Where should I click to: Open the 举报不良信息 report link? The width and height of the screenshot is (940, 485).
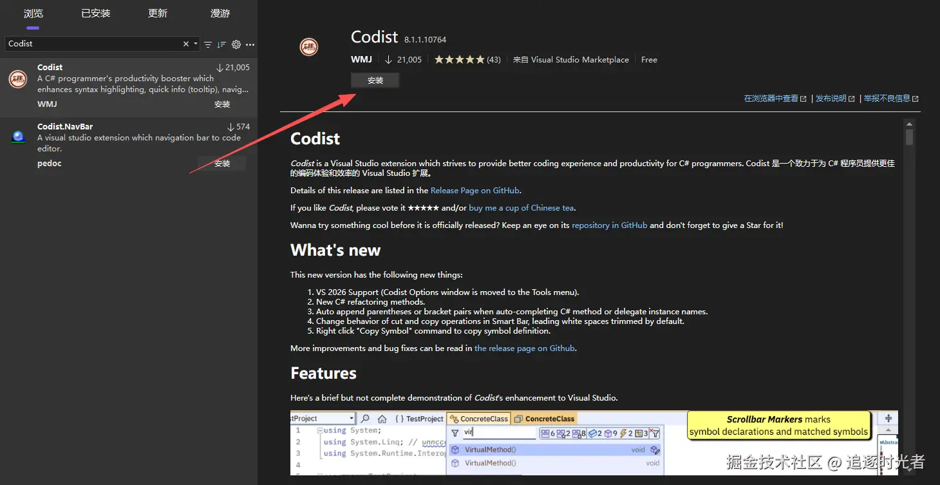[891, 99]
